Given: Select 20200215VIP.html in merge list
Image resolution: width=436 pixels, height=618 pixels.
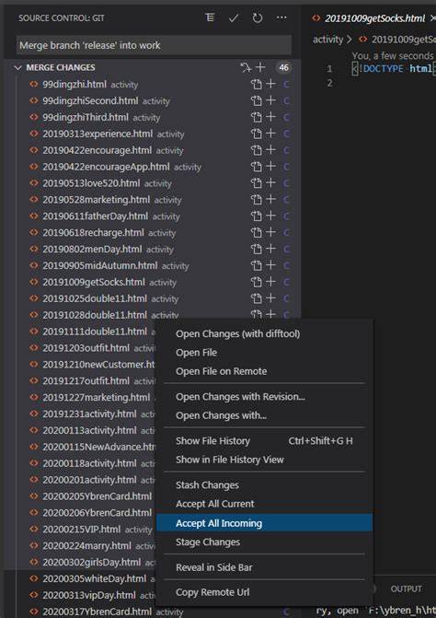Looking at the screenshot, I should point(82,530).
